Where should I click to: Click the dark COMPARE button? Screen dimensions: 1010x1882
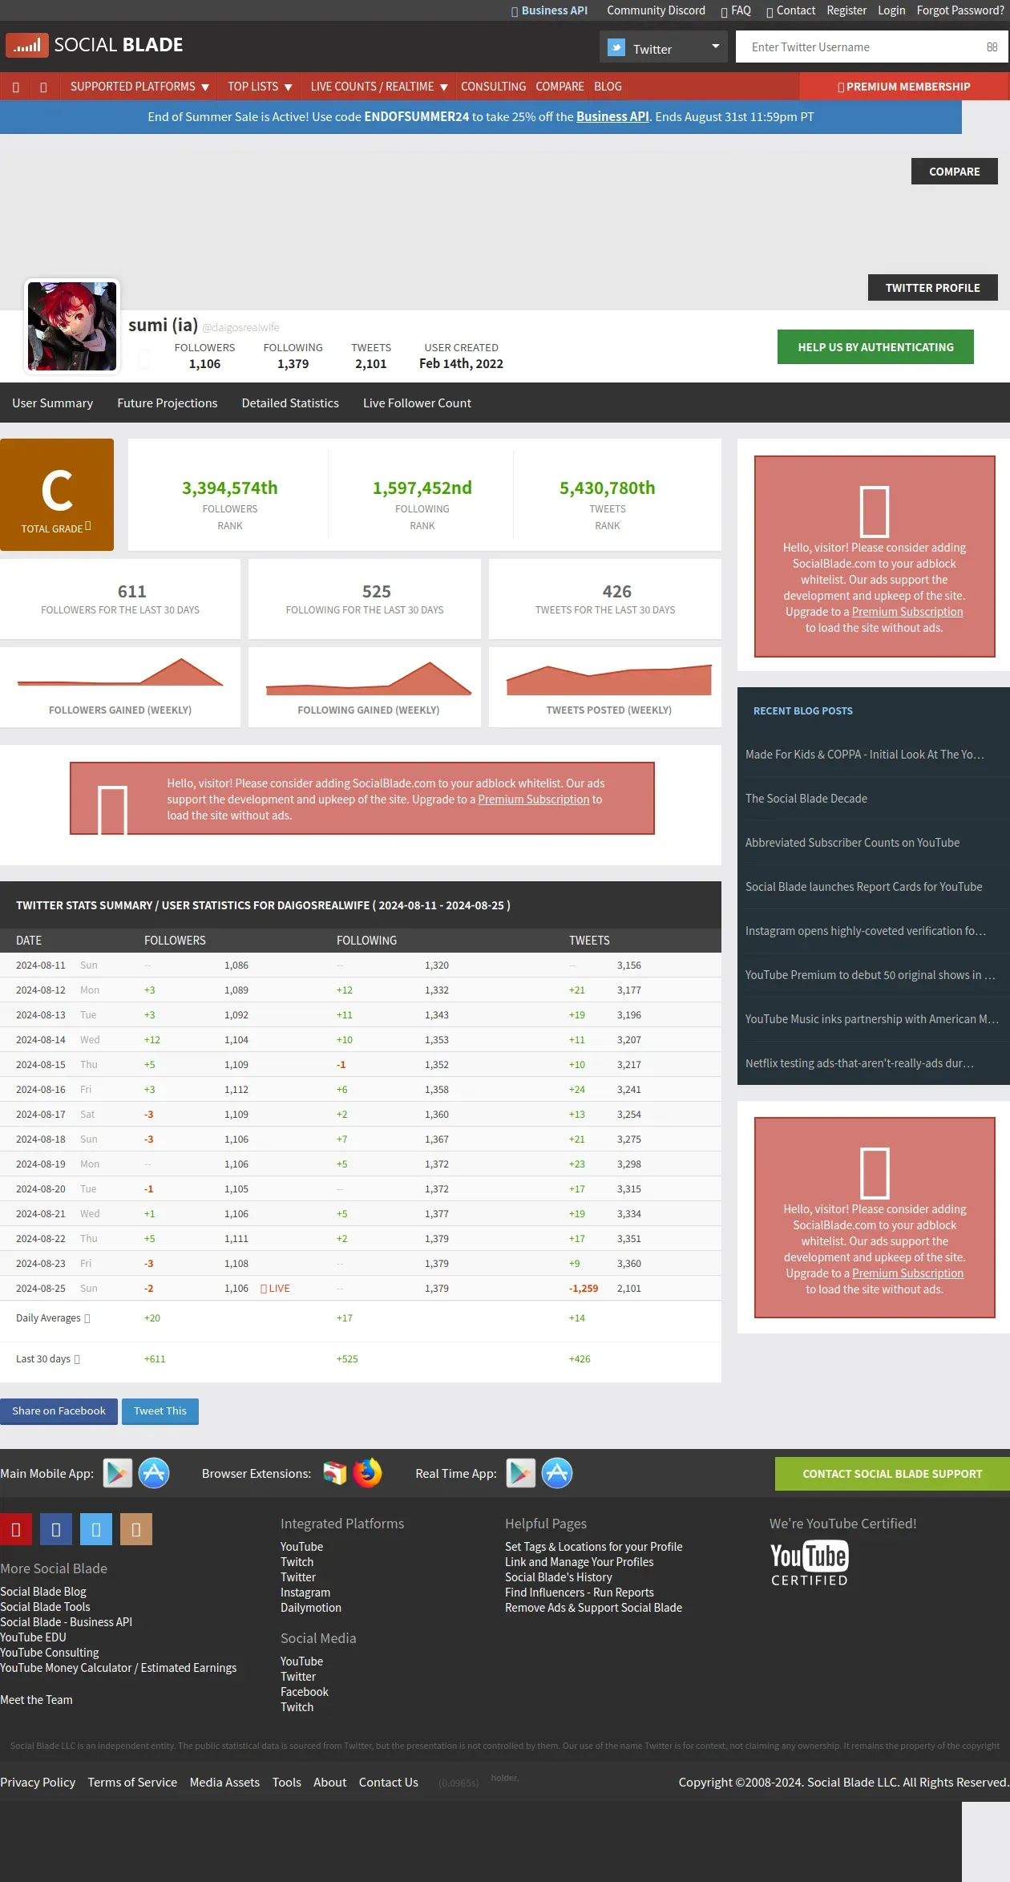click(x=954, y=172)
